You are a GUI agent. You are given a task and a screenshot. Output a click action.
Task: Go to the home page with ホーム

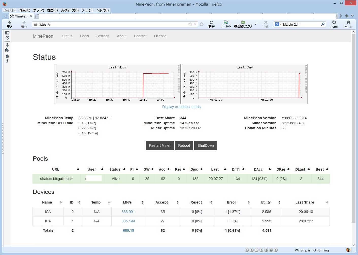pyautogui.click(x=348, y=24)
